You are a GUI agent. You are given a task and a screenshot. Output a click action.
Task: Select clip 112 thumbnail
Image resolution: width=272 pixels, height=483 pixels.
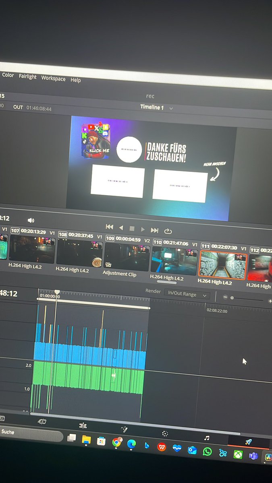tap(260, 268)
